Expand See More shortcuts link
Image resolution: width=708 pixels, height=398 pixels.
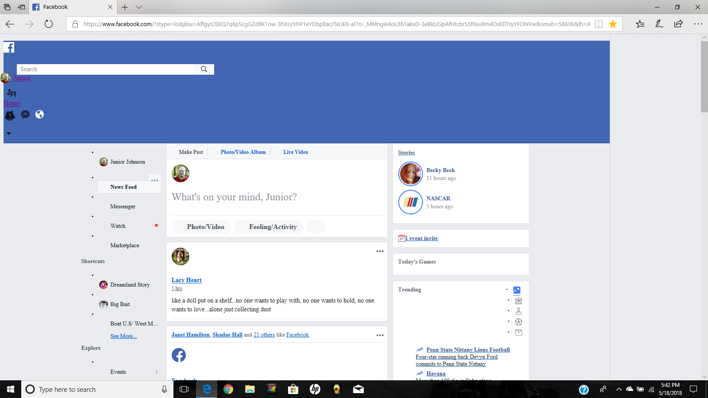[123, 336]
